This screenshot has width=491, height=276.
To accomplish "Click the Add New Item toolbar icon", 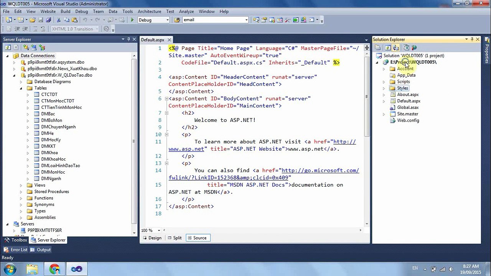I will click(21, 20).
